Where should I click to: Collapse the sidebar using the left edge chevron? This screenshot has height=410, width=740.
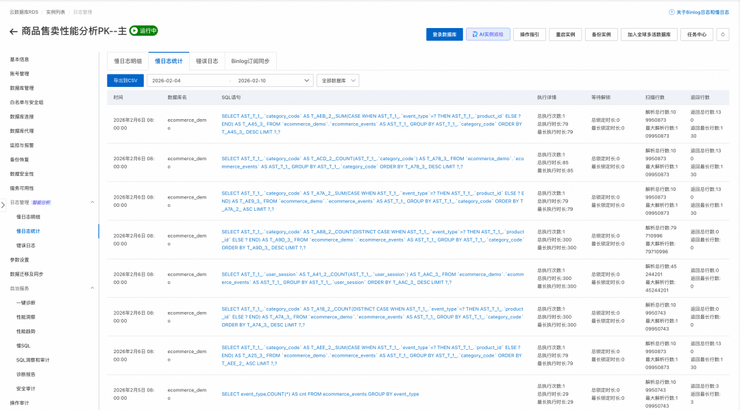pos(3,205)
